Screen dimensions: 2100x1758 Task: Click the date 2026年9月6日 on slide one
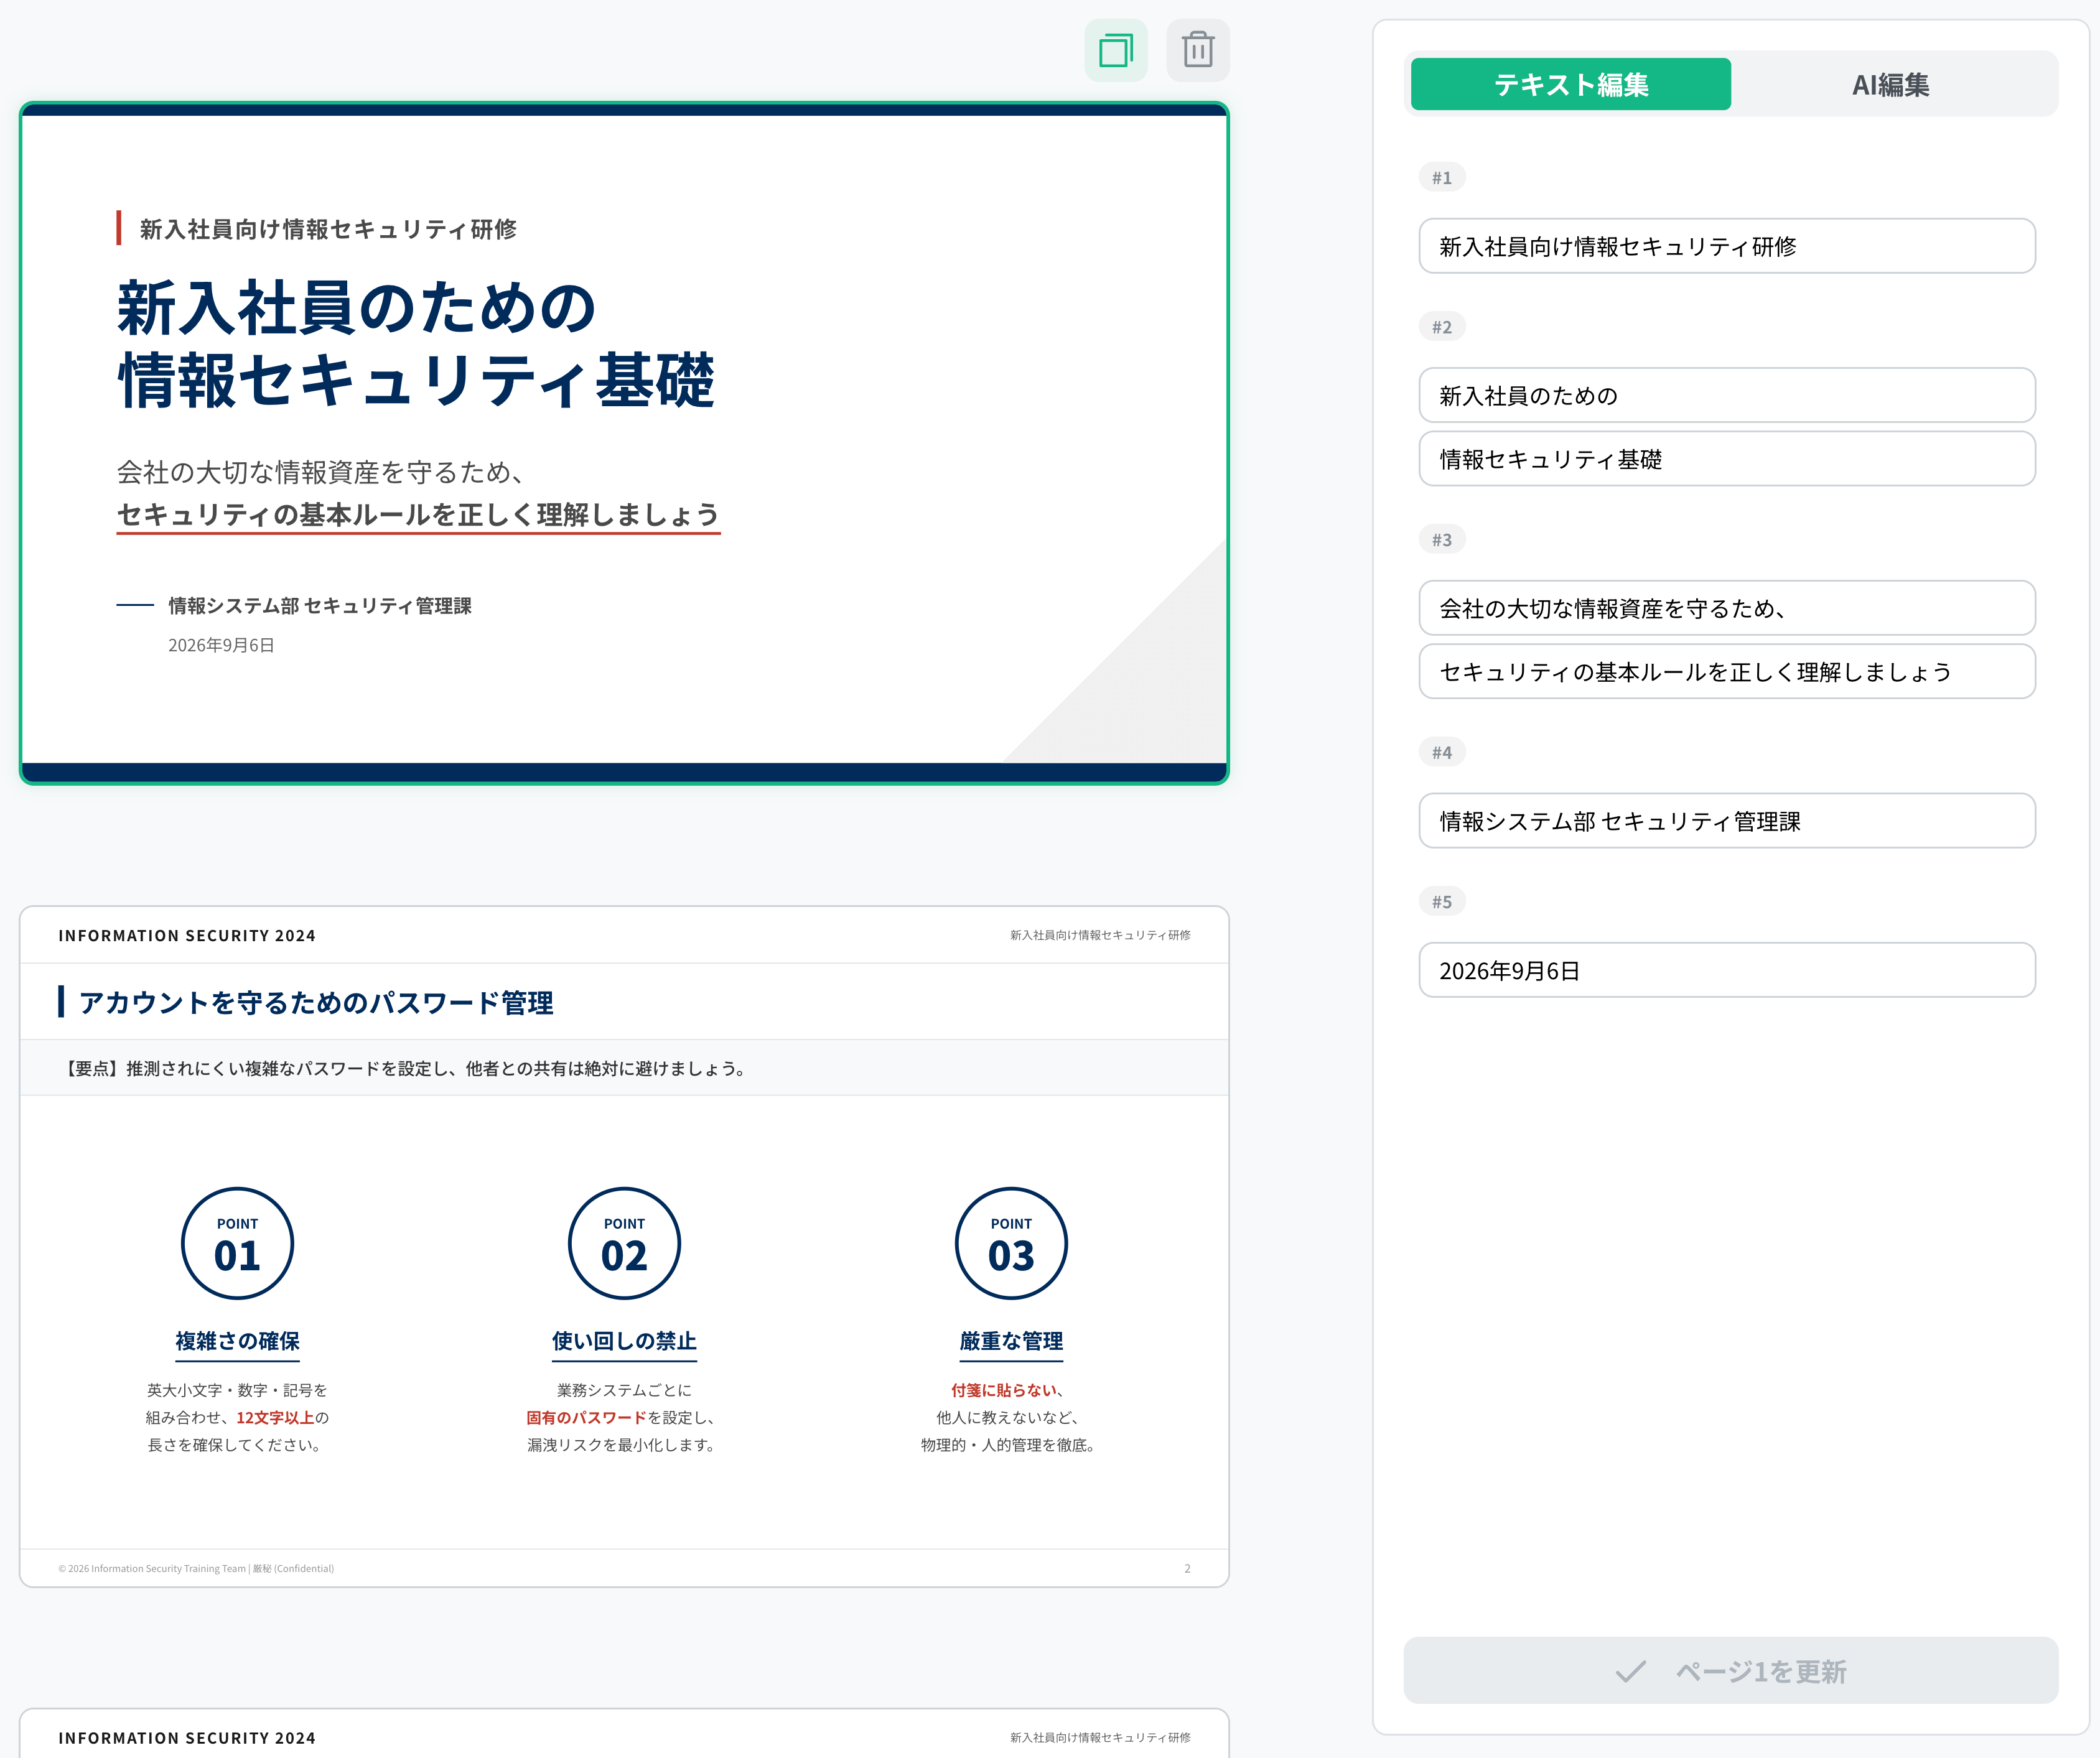click(x=221, y=645)
